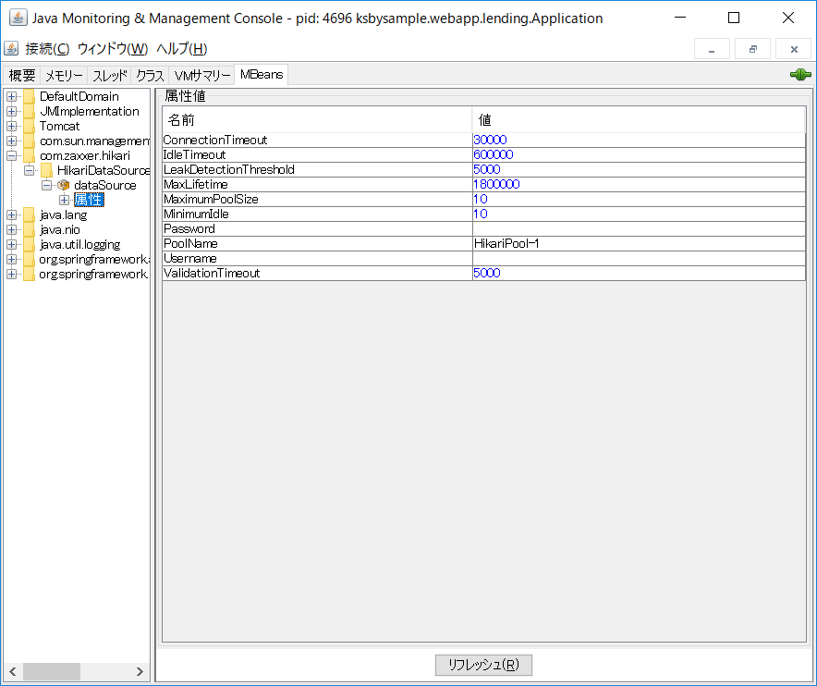The image size is (817, 686).
Task: Click the Tomcat folder icon
Action: (30, 126)
